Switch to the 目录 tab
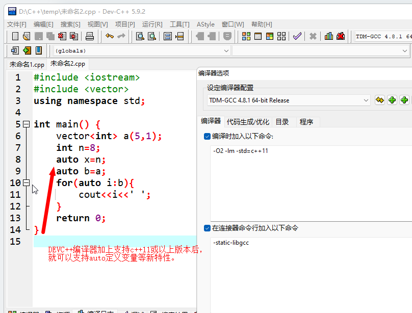Screen dimensions: 412x313 point(282,122)
